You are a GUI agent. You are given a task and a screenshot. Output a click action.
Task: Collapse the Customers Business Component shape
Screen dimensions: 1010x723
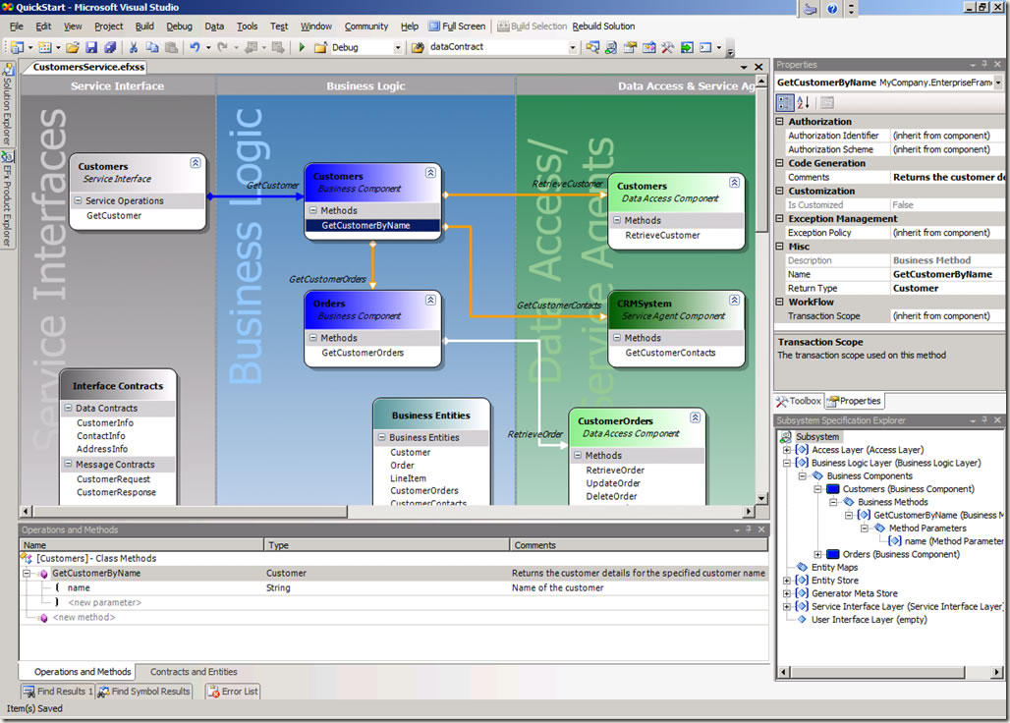click(x=430, y=173)
